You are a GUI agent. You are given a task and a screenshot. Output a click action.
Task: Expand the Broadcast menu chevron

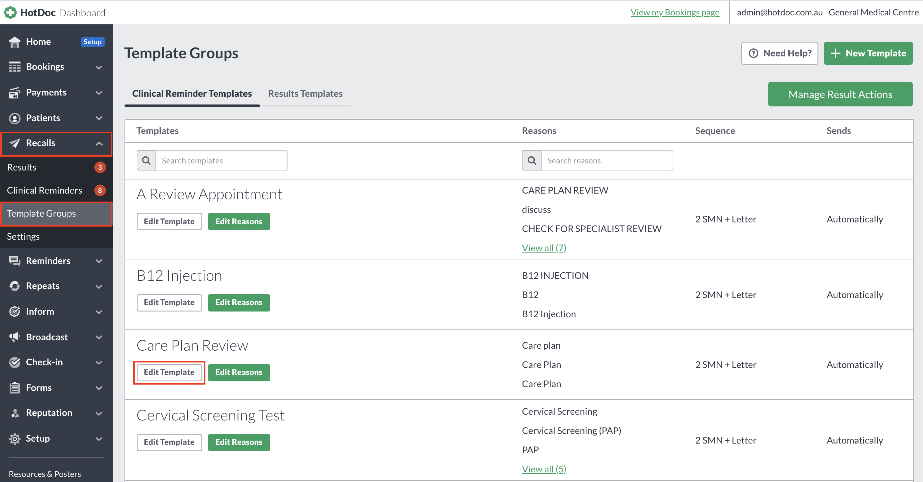click(99, 337)
